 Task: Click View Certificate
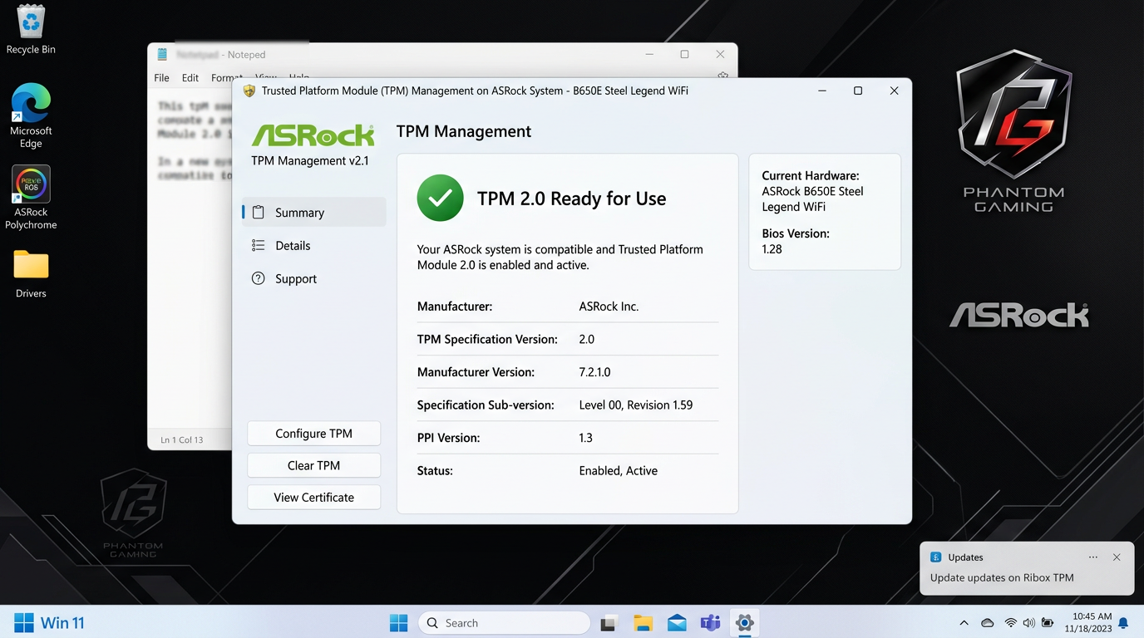tap(313, 497)
